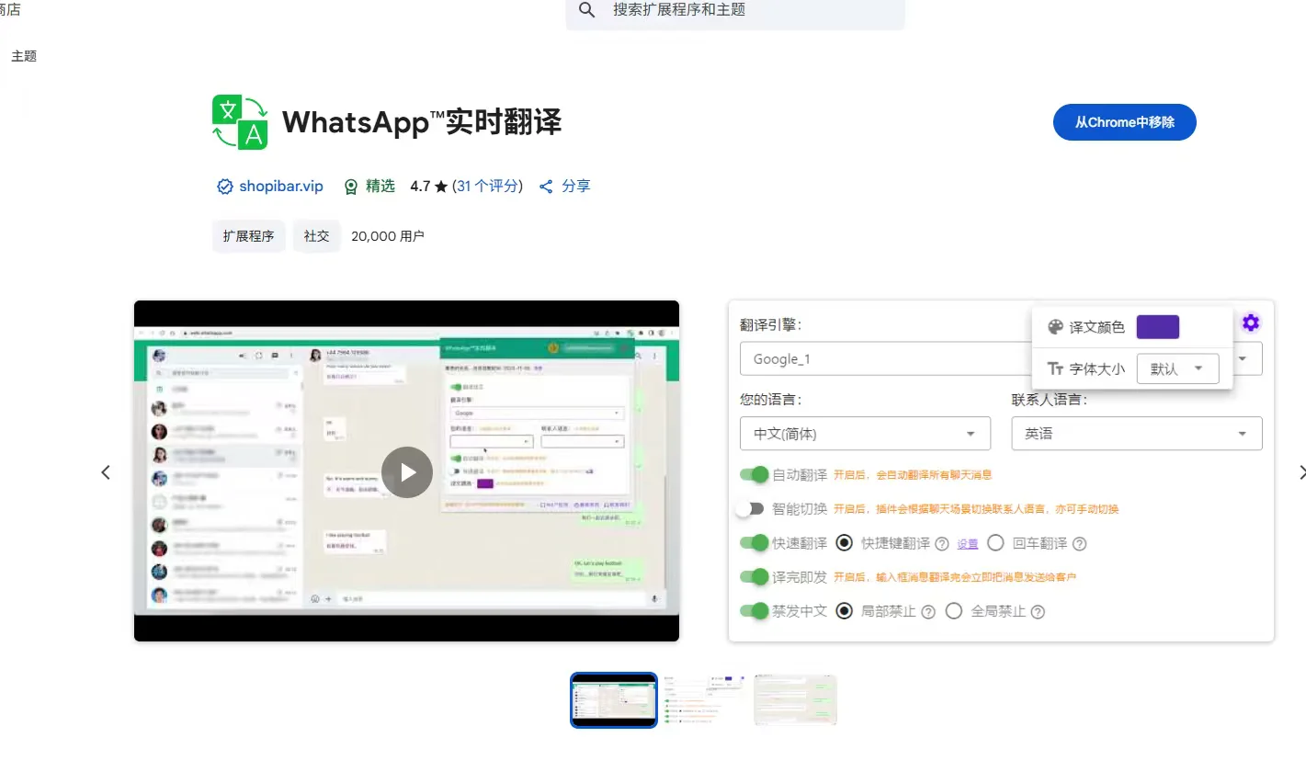Play the extension preview video
This screenshot has height=760, width=1306.
(x=407, y=471)
